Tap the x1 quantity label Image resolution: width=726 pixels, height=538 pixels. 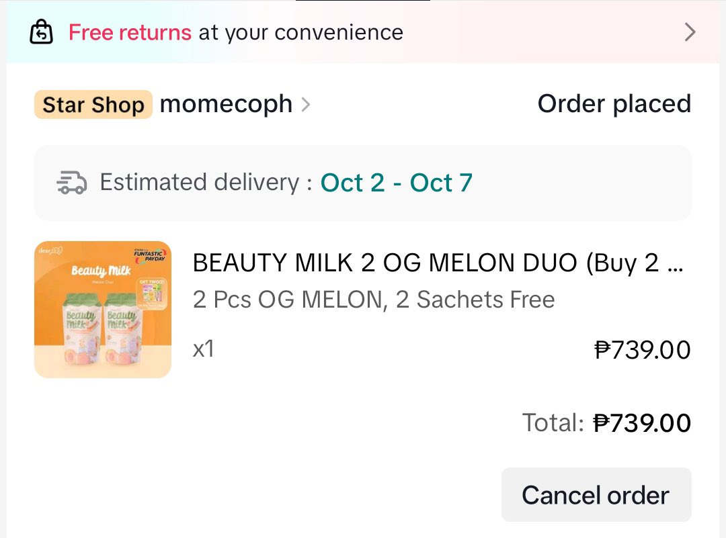204,349
